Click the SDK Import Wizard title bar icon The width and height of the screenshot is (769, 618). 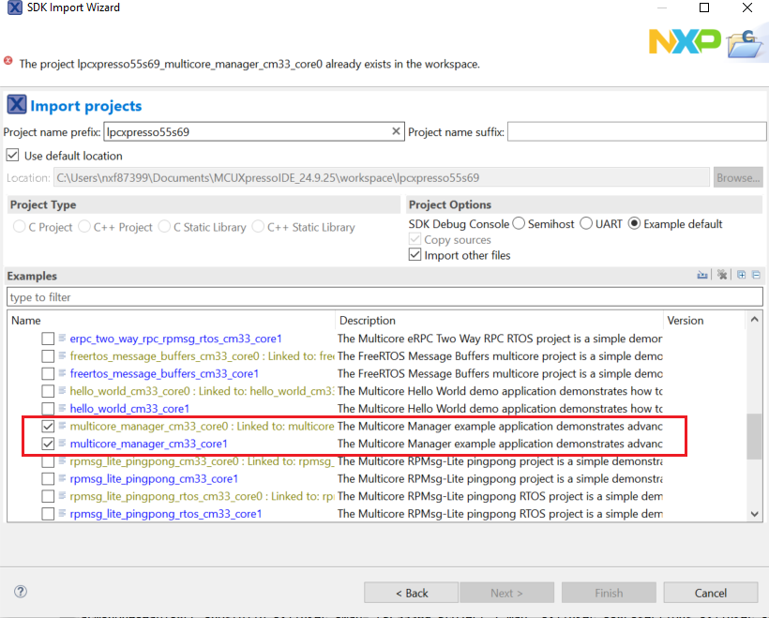tap(15, 8)
